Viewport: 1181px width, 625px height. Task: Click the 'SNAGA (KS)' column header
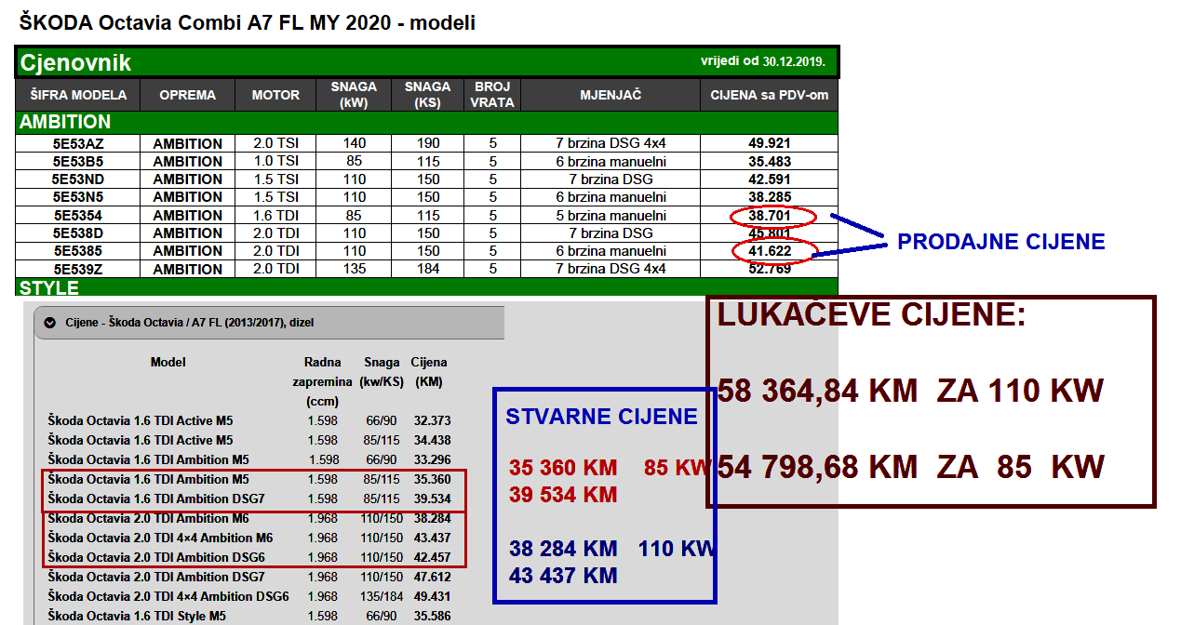pos(428,95)
